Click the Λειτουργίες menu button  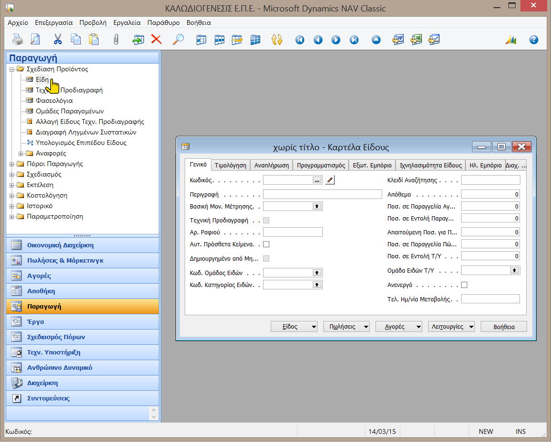[451, 326]
